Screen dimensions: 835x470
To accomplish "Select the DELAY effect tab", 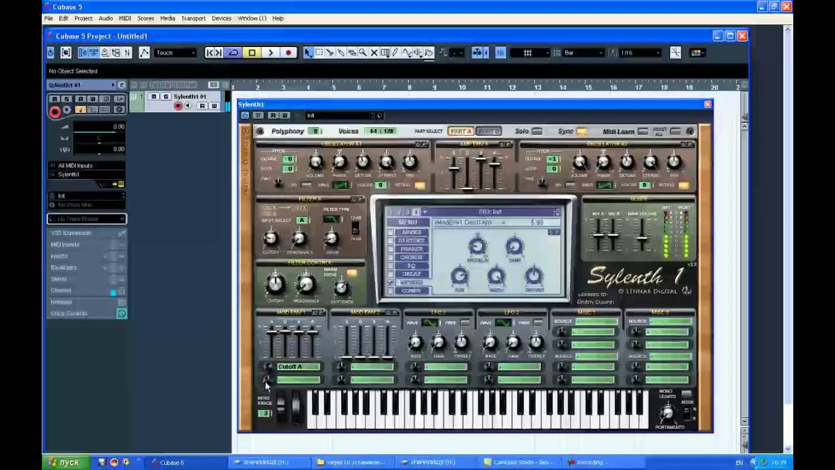I will (412, 274).
